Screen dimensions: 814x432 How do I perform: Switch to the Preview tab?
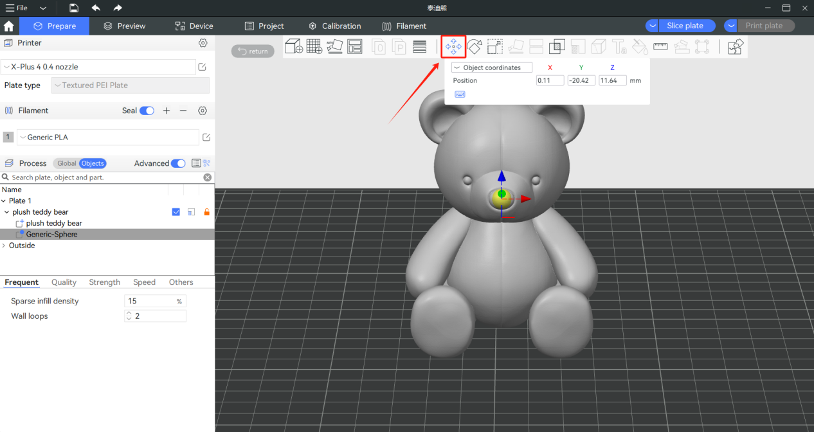pos(125,26)
